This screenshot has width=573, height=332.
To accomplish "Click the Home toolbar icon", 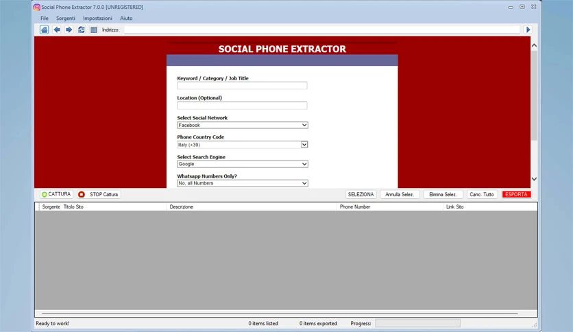I will pos(45,29).
